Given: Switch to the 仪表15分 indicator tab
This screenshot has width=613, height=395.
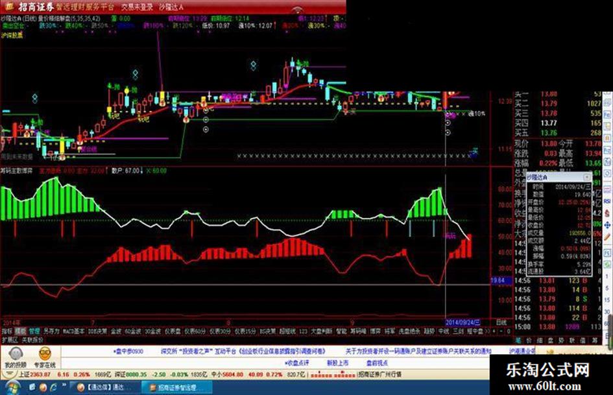Looking at the screenshot, I should pos(245,331).
